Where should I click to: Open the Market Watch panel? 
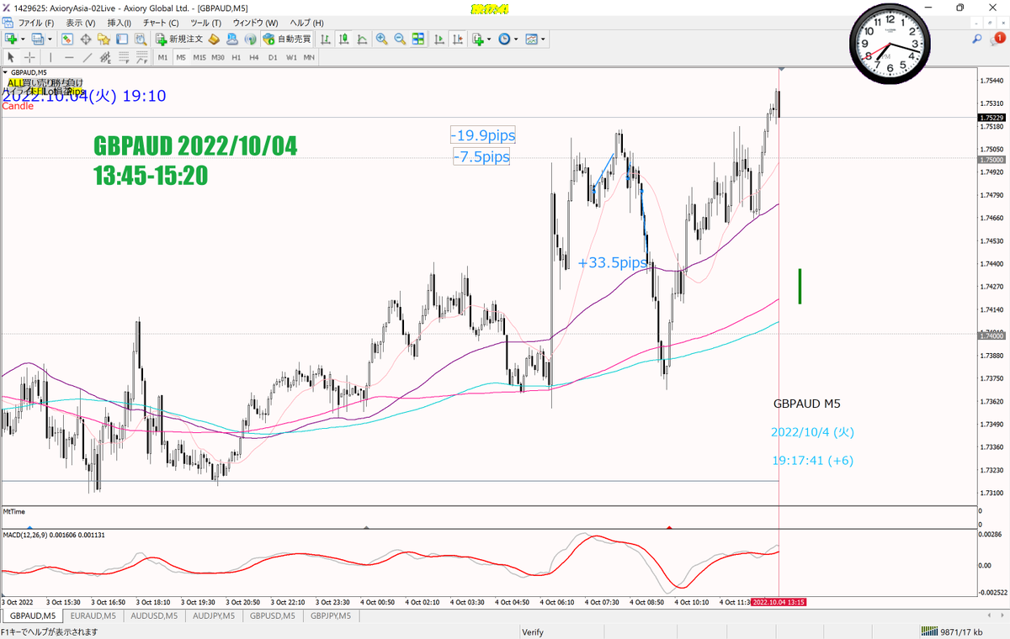point(67,39)
